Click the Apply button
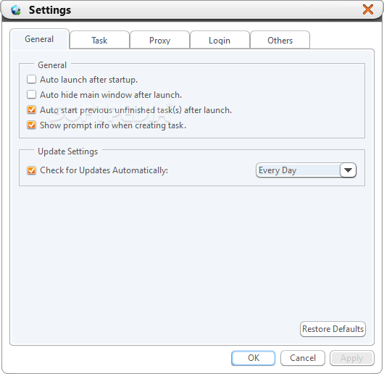The height and width of the screenshot is (374, 384). [352, 358]
